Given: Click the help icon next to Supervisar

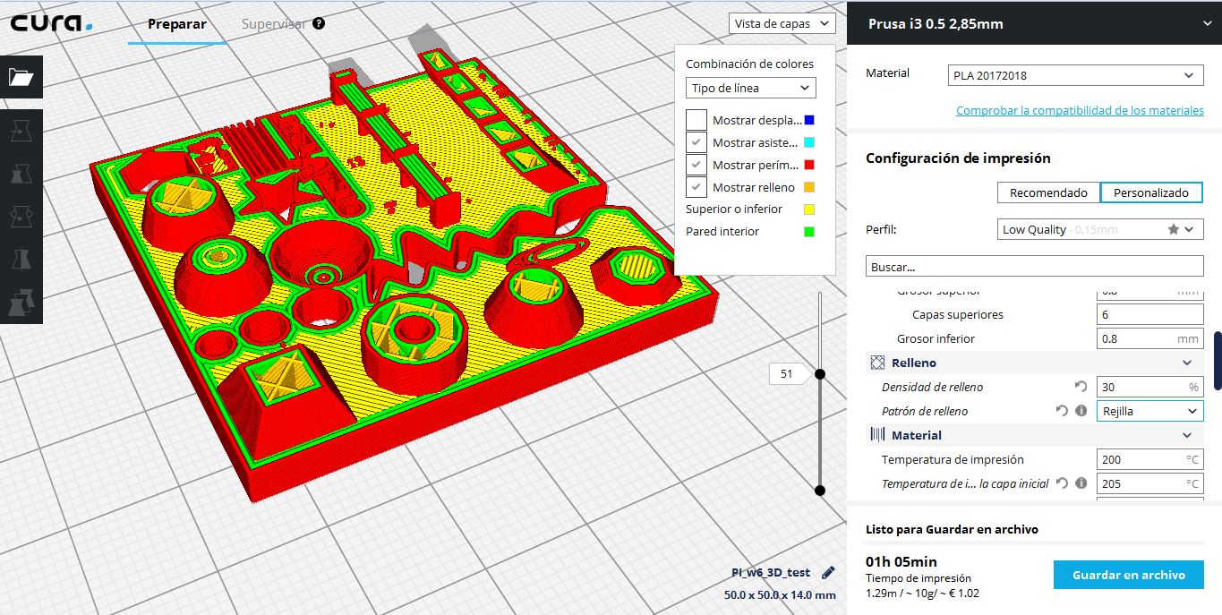Looking at the screenshot, I should coord(319,24).
